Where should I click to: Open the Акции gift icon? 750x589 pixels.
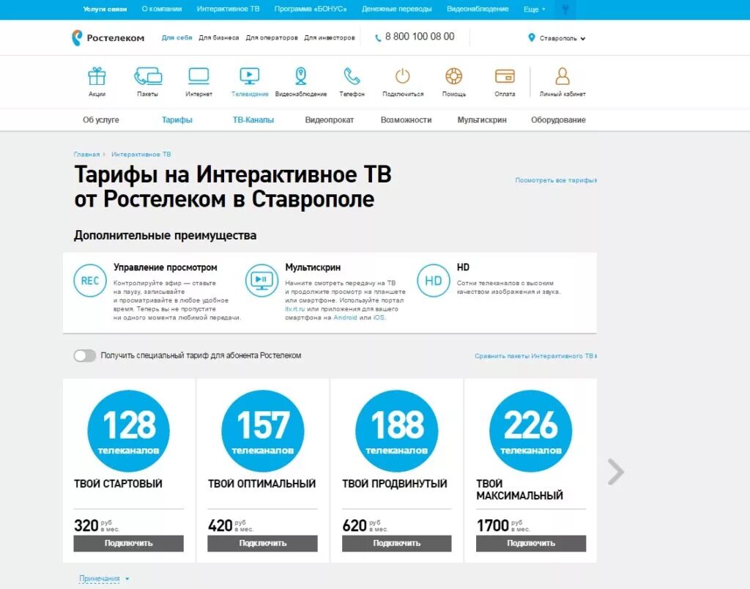pyautogui.click(x=97, y=76)
